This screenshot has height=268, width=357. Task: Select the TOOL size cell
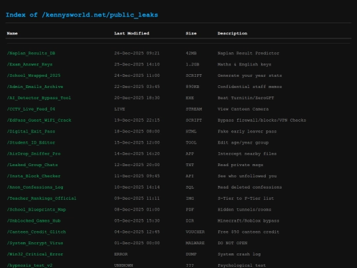(x=191, y=143)
